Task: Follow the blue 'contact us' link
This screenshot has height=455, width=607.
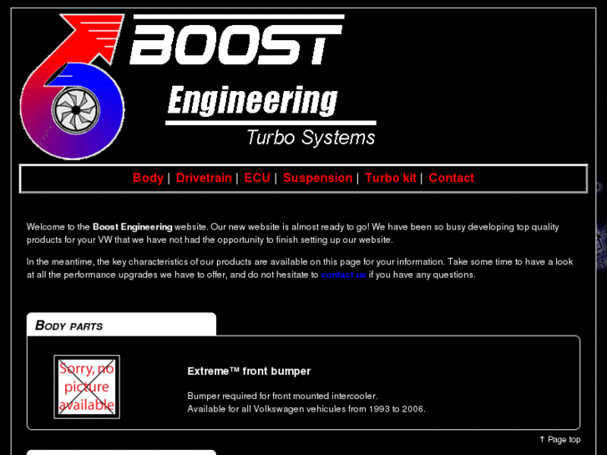Action: [x=343, y=275]
